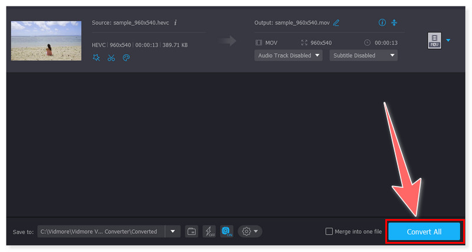Screen dimensions: 472x252
Task: Check the Merge into one file box
Action: pyautogui.click(x=329, y=231)
